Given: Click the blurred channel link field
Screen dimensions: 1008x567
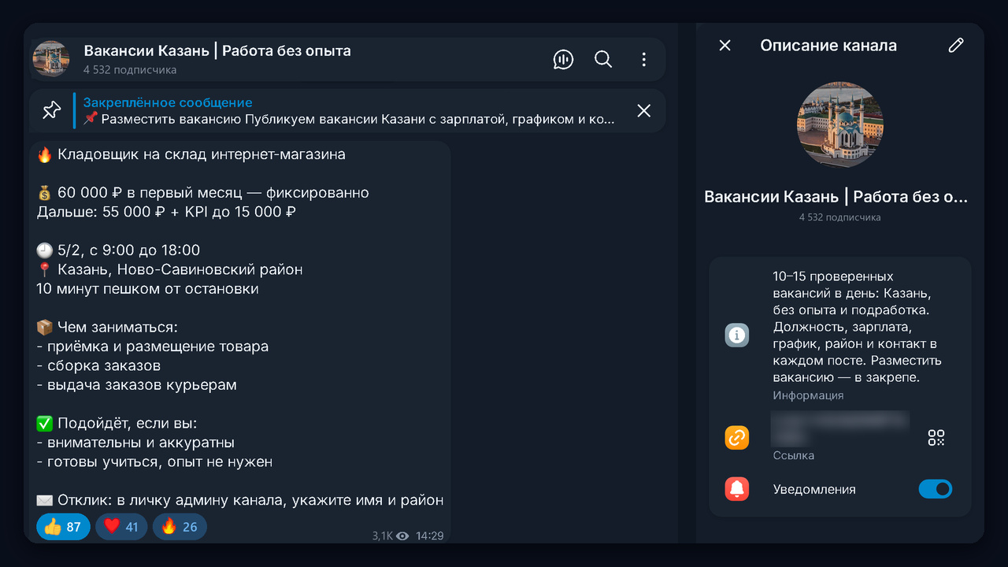Looking at the screenshot, I should point(840,429).
